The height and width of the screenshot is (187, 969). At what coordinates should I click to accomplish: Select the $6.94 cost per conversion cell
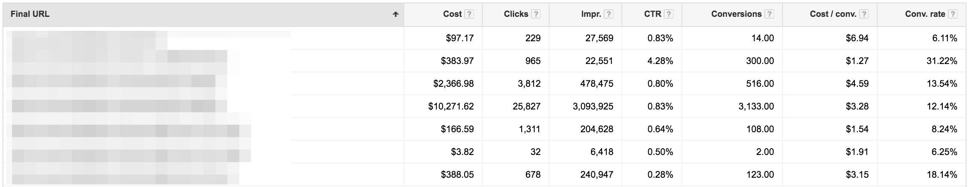[x=857, y=38]
